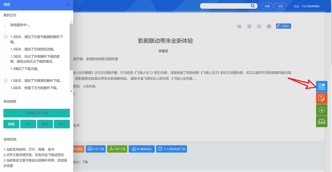Click author name 李夏至
332x172 pixels.
[x=163, y=51]
